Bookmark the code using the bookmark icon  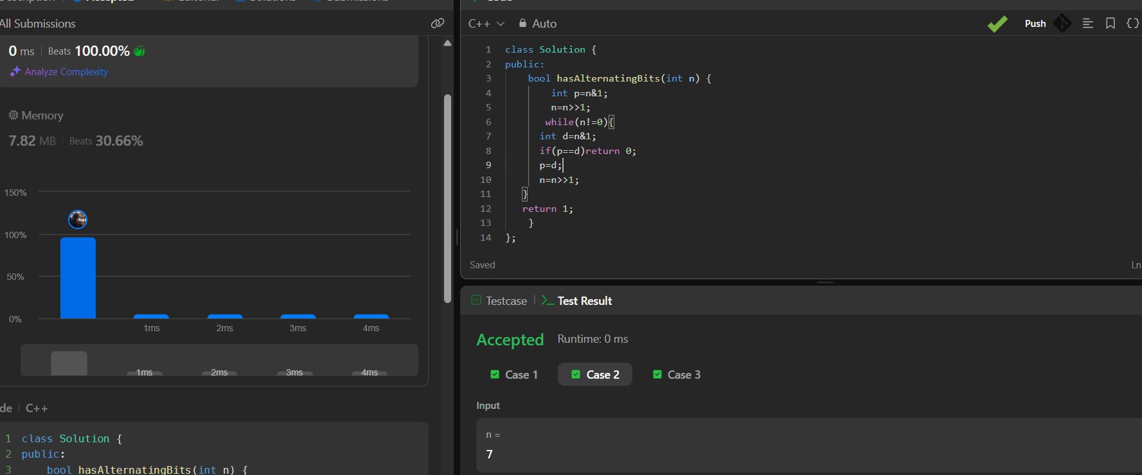1111,23
